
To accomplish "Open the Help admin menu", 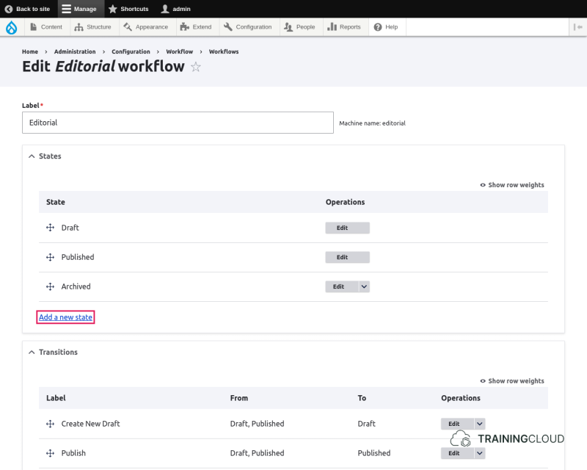I will [x=386, y=27].
